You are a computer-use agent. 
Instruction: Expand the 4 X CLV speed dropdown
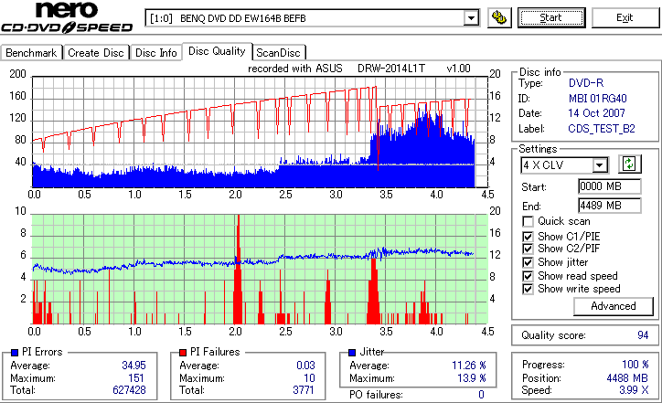(x=599, y=165)
